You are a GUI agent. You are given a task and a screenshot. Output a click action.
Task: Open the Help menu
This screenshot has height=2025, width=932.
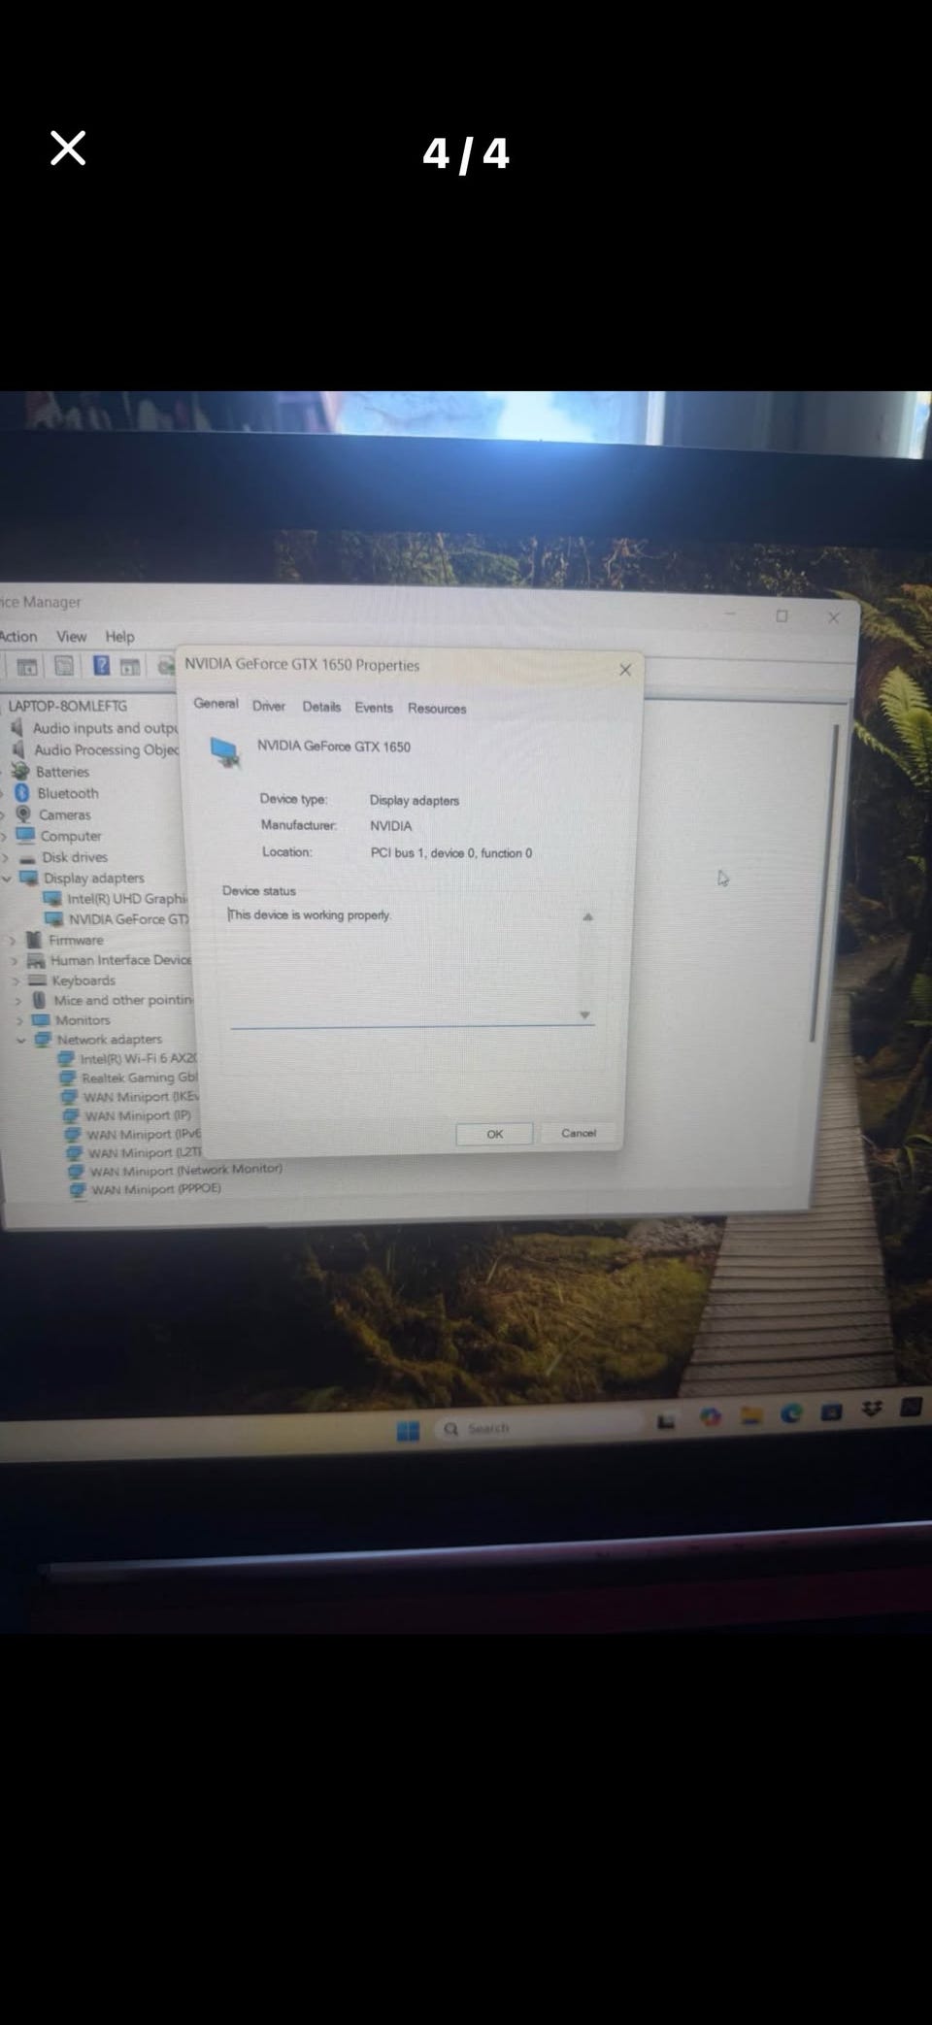point(119,637)
